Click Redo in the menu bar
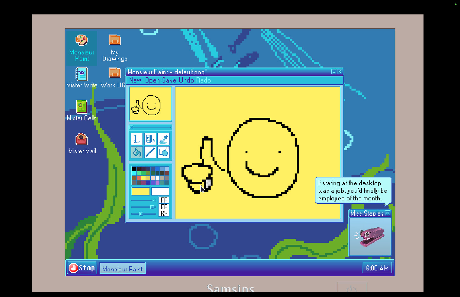Screen dimensions: 460x297 point(203,80)
